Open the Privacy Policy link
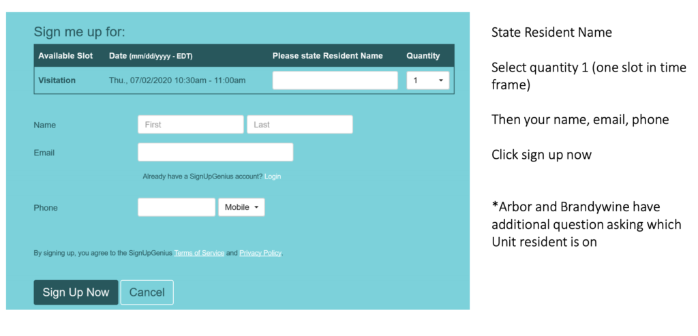 [x=260, y=254]
